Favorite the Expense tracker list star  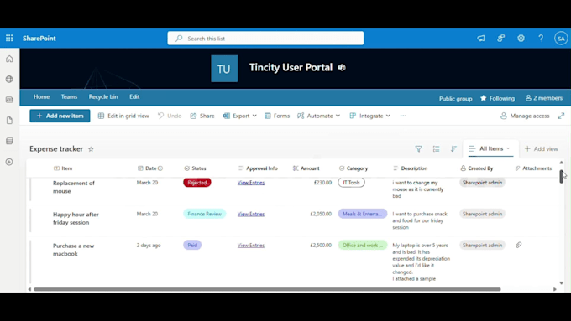click(x=91, y=149)
